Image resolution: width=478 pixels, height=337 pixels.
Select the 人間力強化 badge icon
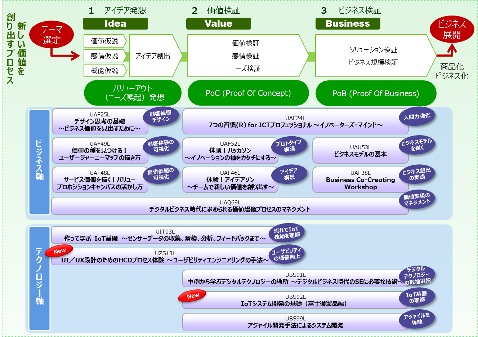click(417, 116)
